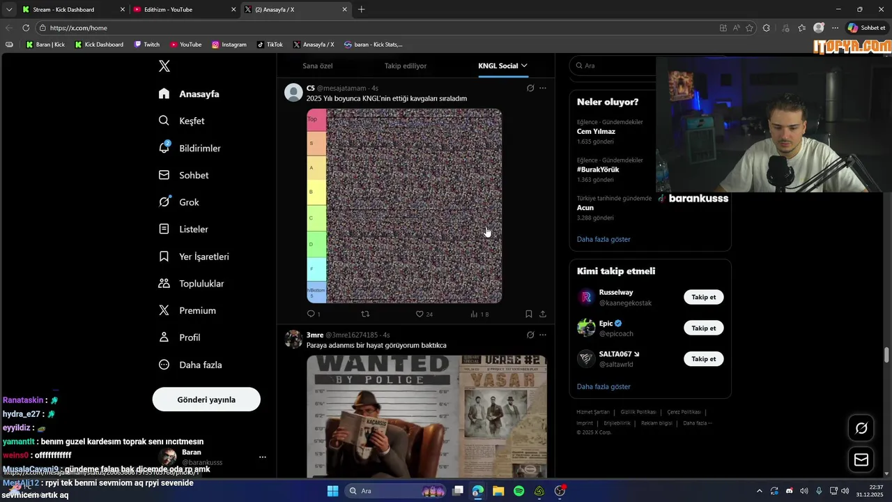Open the Sohbet et Copilot button
This screenshot has width=892, height=502.
click(x=866, y=28)
